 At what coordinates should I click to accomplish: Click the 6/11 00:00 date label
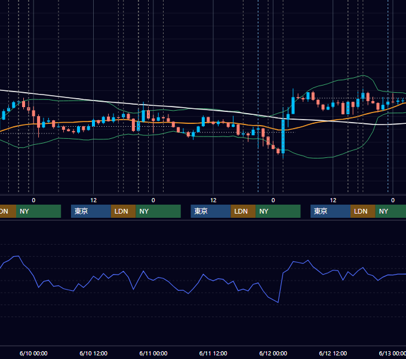(153, 353)
